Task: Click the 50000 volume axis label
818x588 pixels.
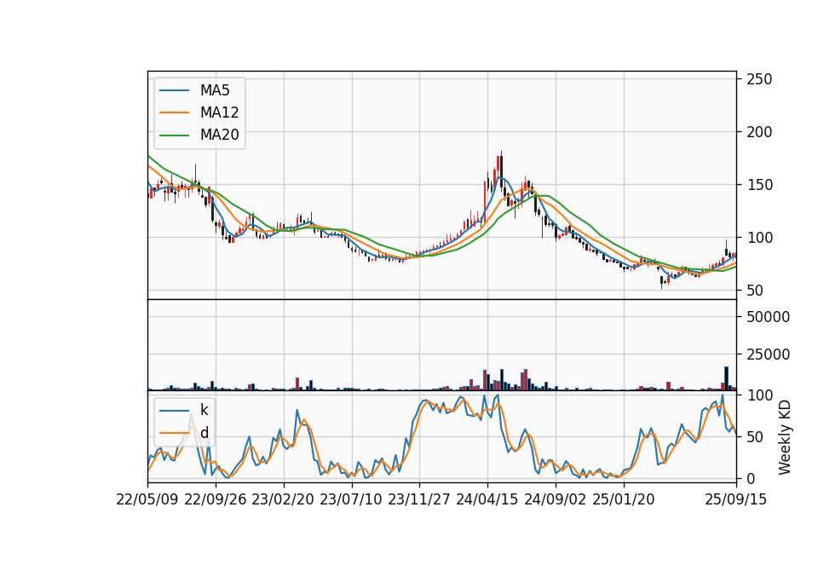Action: pos(768,317)
